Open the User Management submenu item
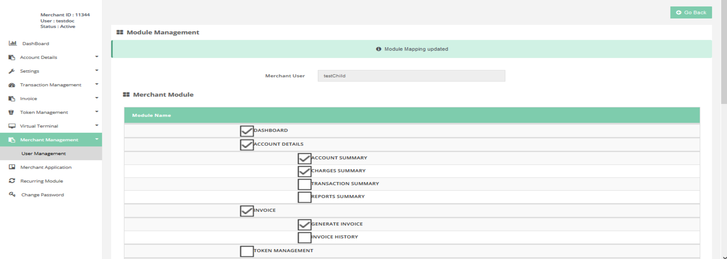Image resolution: width=727 pixels, height=259 pixels. point(44,153)
